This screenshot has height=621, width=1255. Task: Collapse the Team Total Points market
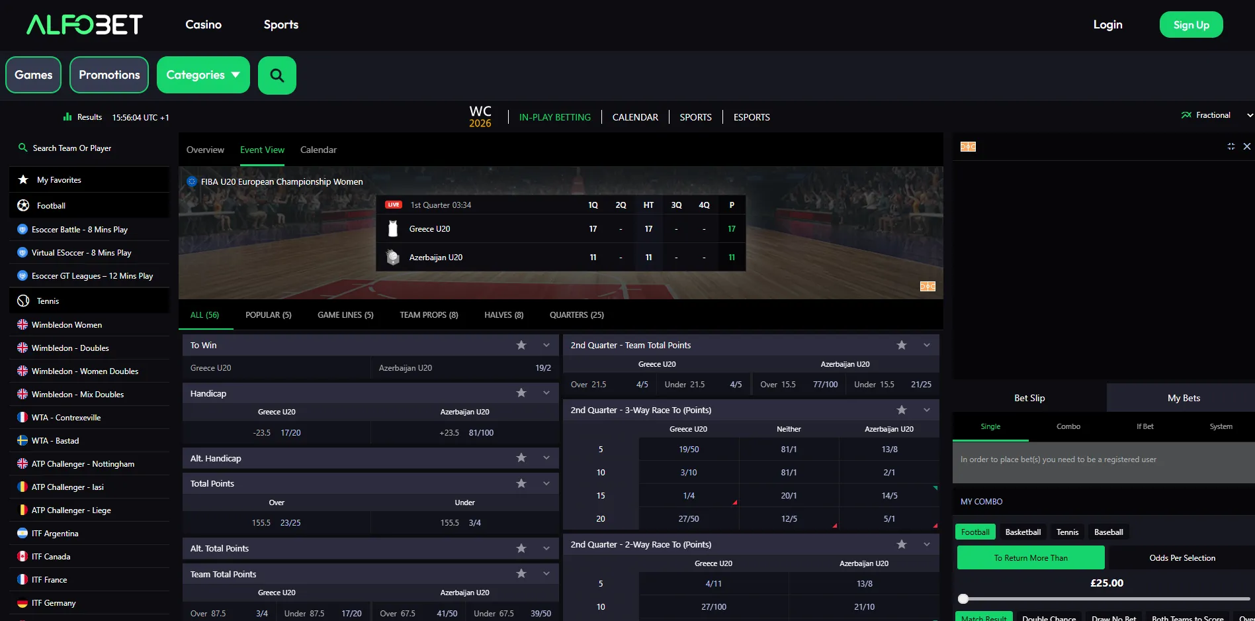[546, 573]
